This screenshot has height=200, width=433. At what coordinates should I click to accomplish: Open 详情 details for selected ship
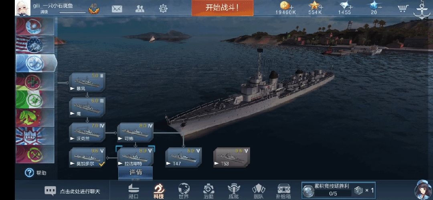pyautogui.click(x=136, y=172)
